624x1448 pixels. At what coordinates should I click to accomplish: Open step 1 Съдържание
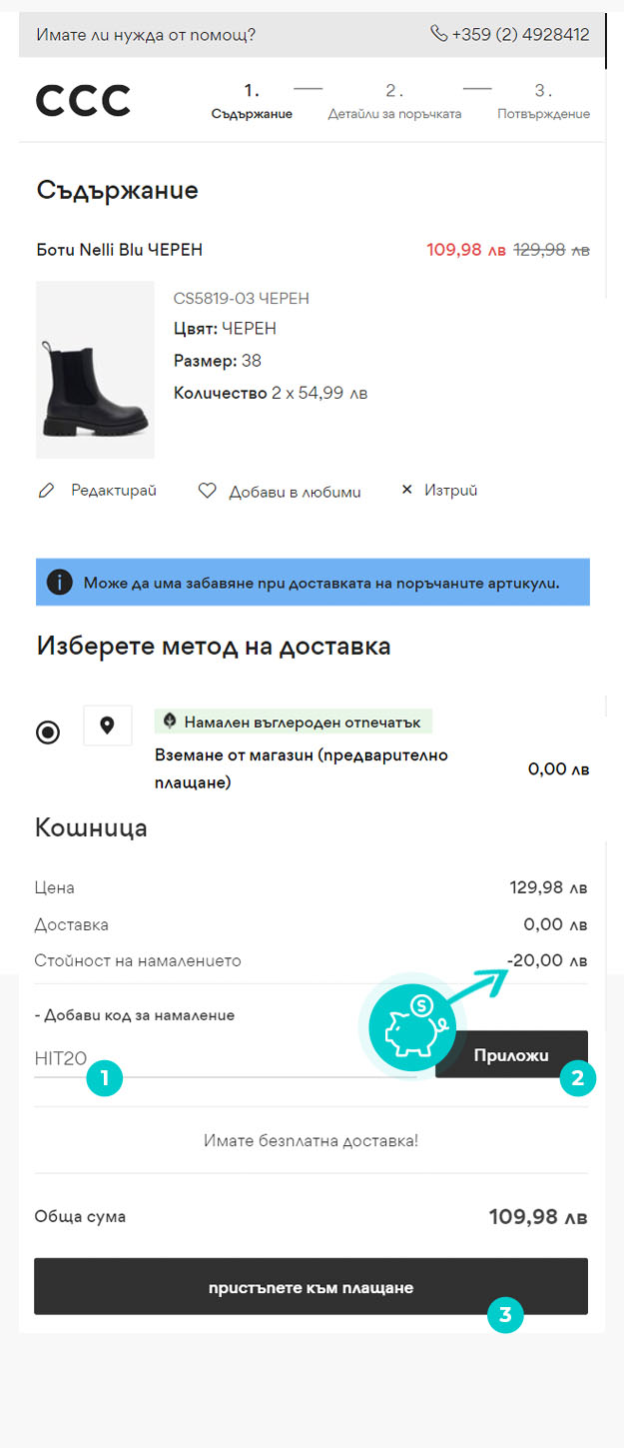pyautogui.click(x=252, y=102)
